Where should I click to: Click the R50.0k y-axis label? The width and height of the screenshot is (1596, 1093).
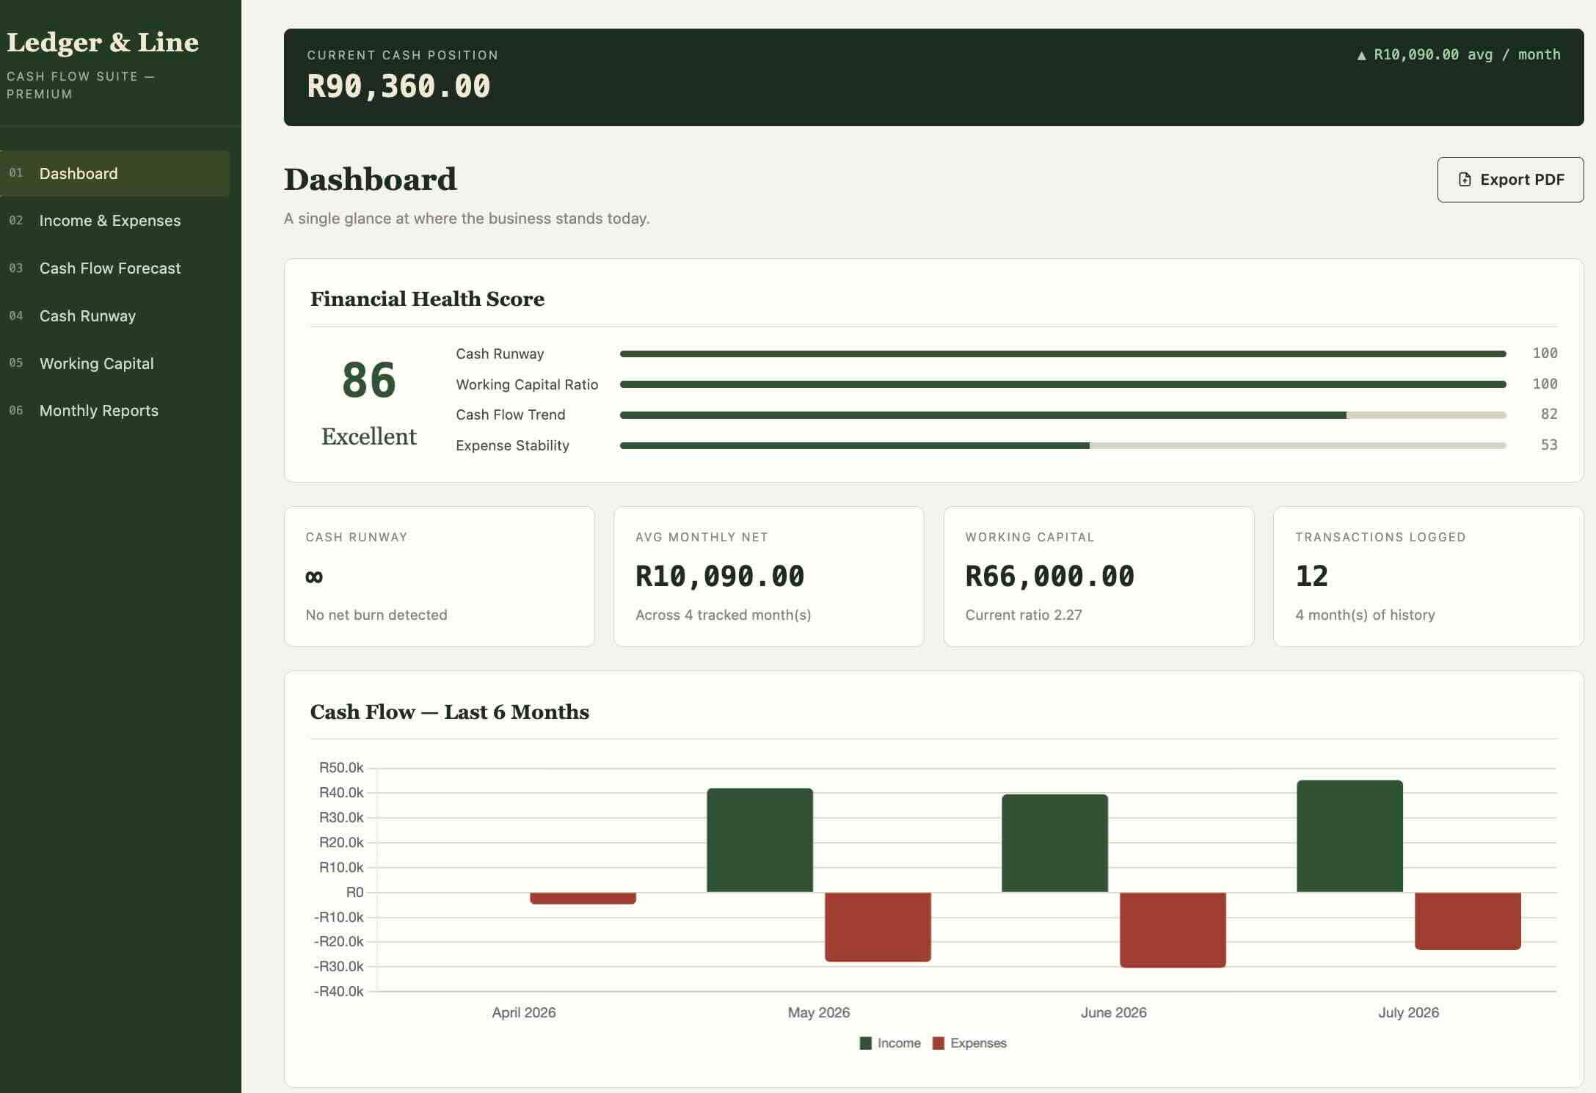point(341,768)
